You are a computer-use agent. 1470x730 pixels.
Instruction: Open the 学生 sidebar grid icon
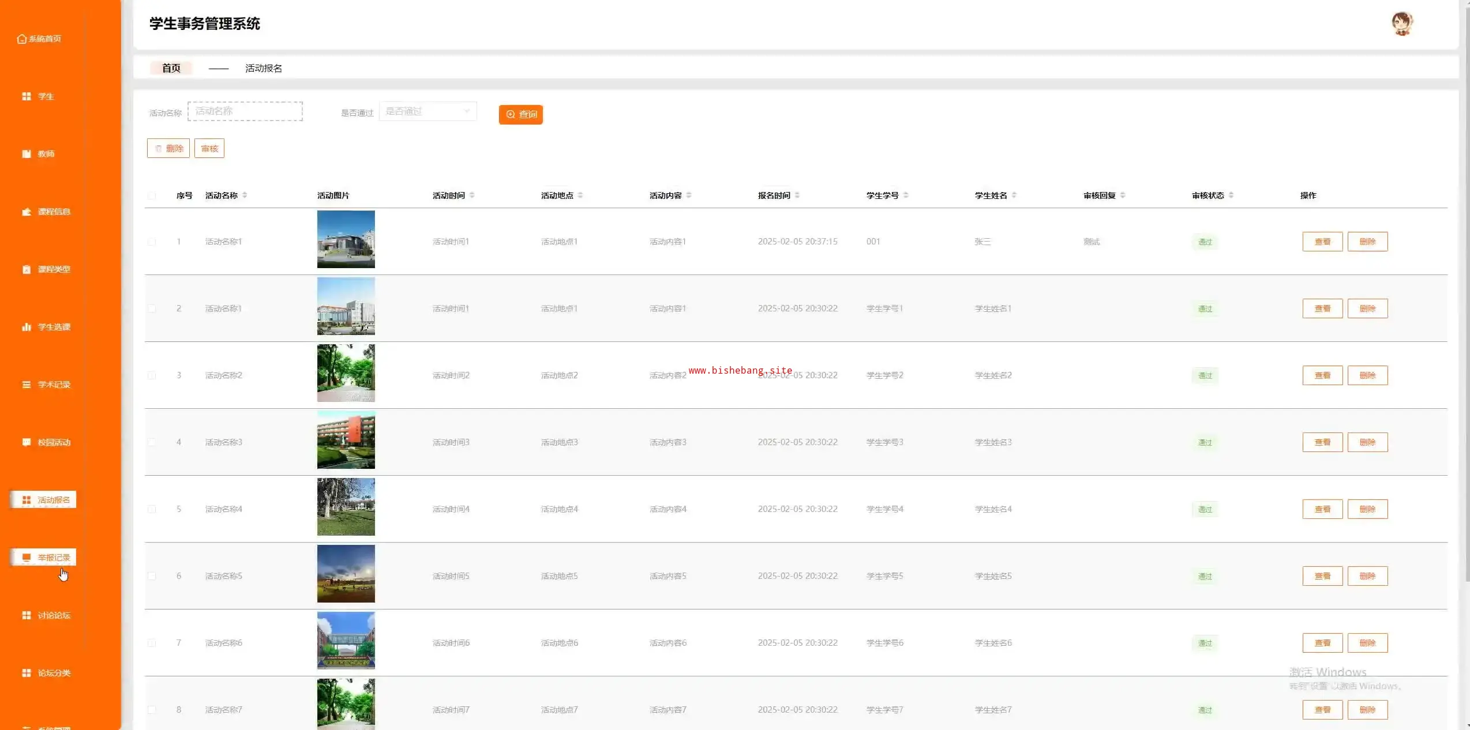click(x=27, y=96)
